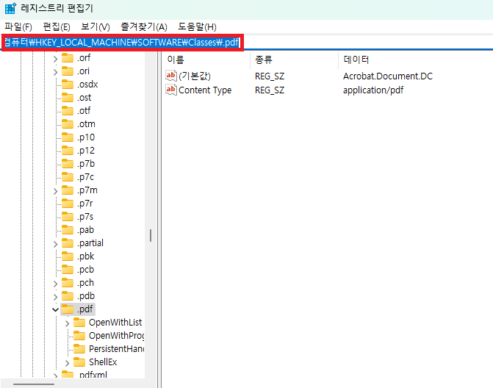Select the Content Type value name
Screen dimensions: 493x388
(205, 90)
